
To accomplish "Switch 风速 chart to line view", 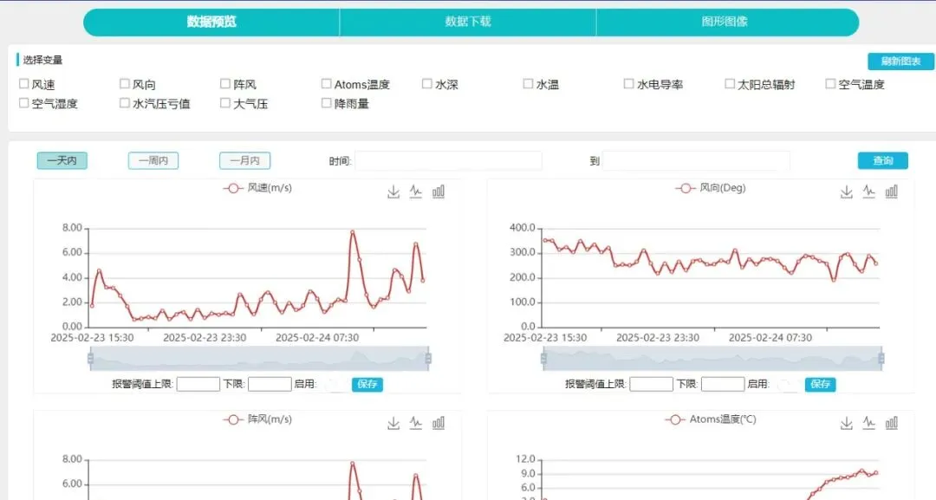I will (x=416, y=192).
